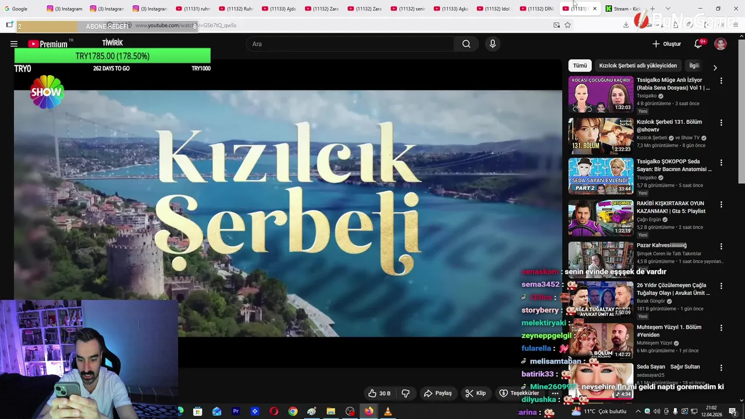Image resolution: width=745 pixels, height=419 pixels.
Task: Open Kızılcık Şerbeti 131. Bölüm thumbnail
Action: pyautogui.click(x=601, y=136)
